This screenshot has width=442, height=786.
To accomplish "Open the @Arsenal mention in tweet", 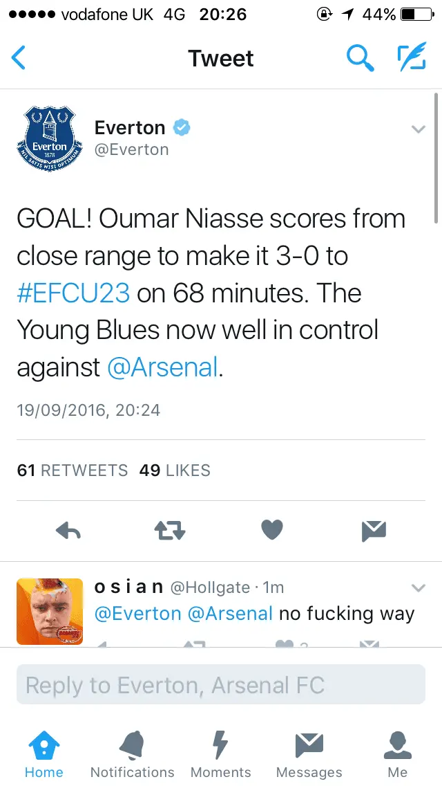I will point(162,367).
